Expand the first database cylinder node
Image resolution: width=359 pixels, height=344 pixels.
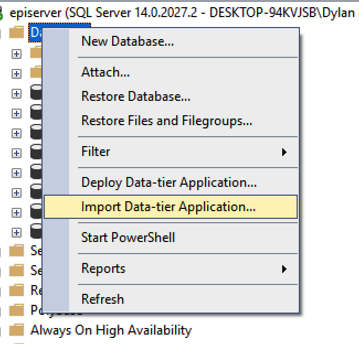[x=17, y=94]
